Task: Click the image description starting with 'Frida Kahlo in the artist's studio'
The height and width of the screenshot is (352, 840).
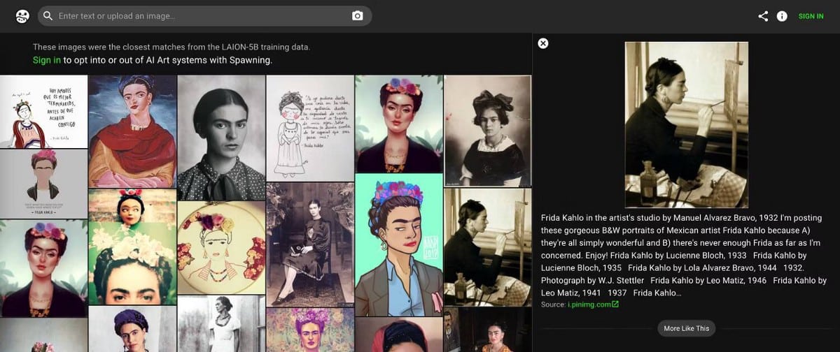Action: [x=683, y=256]
